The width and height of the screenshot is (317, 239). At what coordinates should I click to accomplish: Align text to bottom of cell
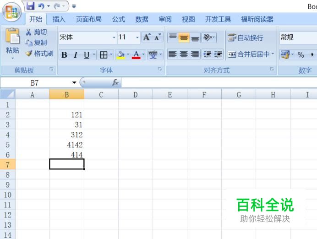pyautogui.click(x=195, y=38)
